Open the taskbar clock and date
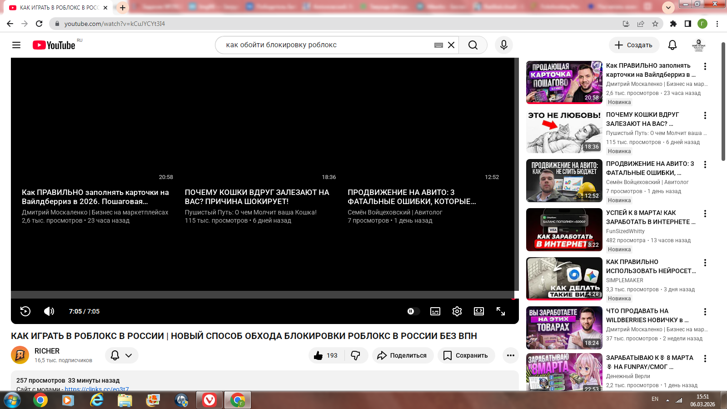This screenshot has width=727, height=409. pyautogui.click(x=702, y=400)
